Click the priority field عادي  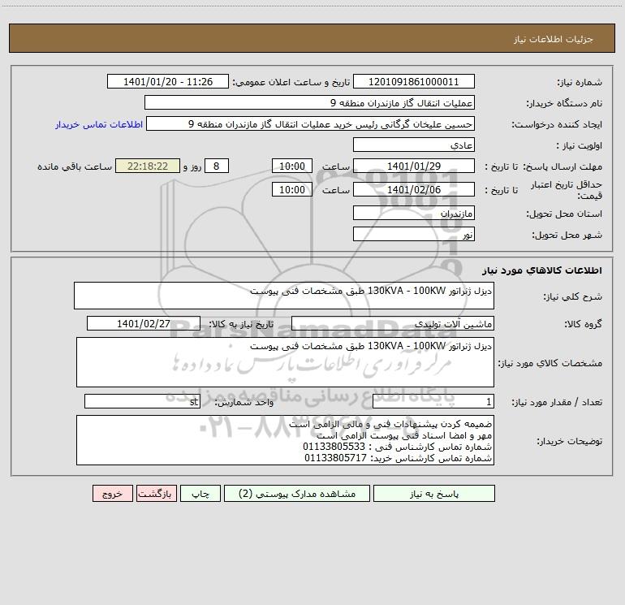414,145
